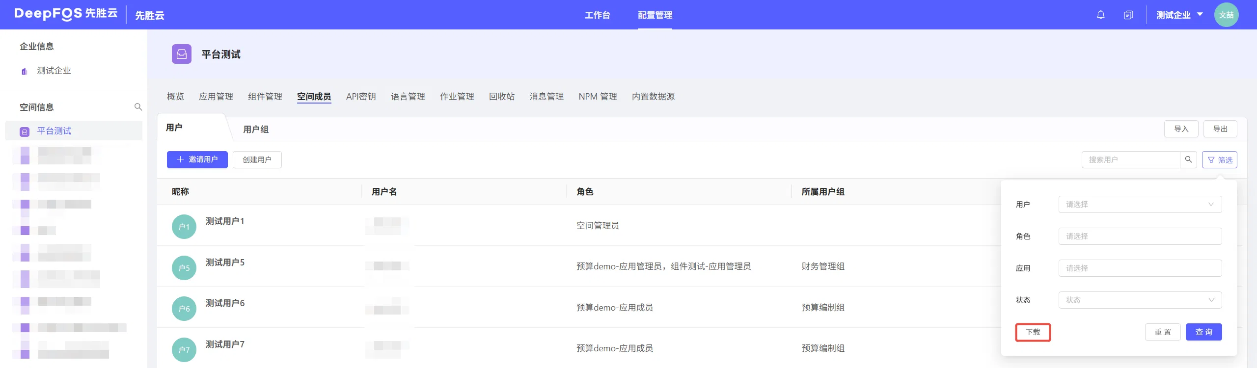Click the 户1 avatar of 测试用户1
This screenshot has height=368, width=1257.
(x=184, y=227)
